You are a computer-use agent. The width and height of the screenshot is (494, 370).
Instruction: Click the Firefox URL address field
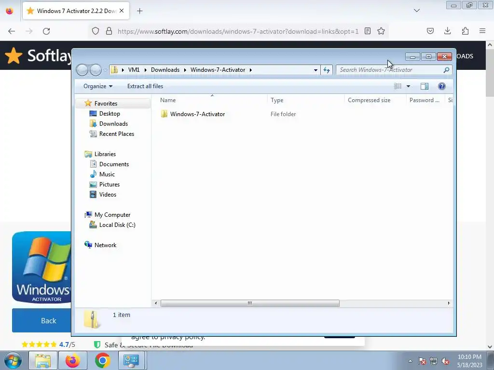(x=238, y=31)
